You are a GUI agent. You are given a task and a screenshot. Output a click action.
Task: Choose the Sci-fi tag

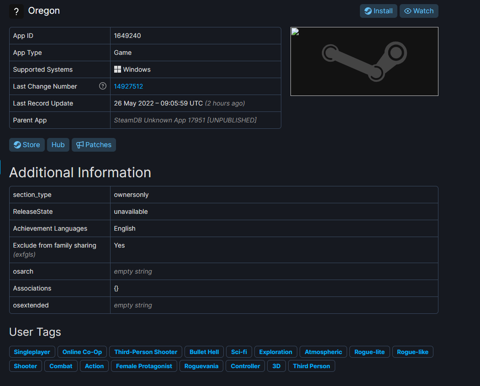pos(239,352)
